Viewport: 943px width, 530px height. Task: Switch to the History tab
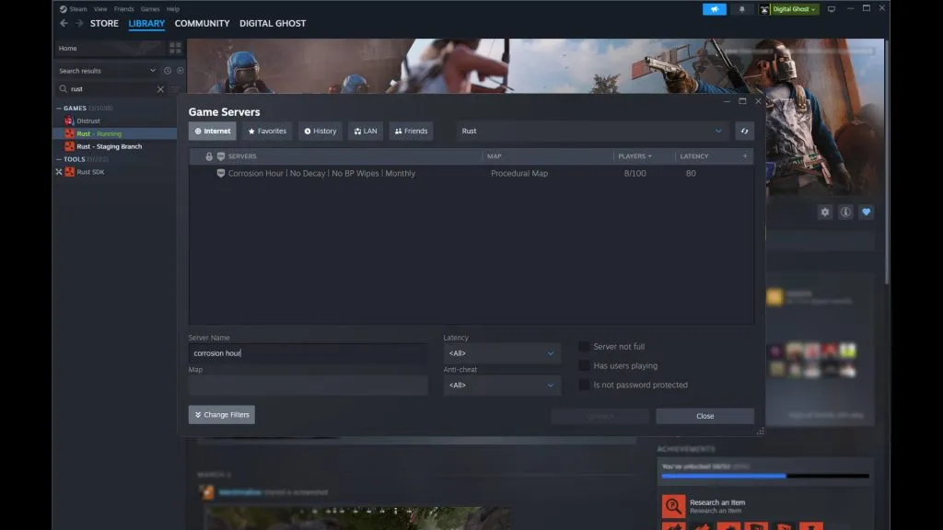click(x=320, y=131)
